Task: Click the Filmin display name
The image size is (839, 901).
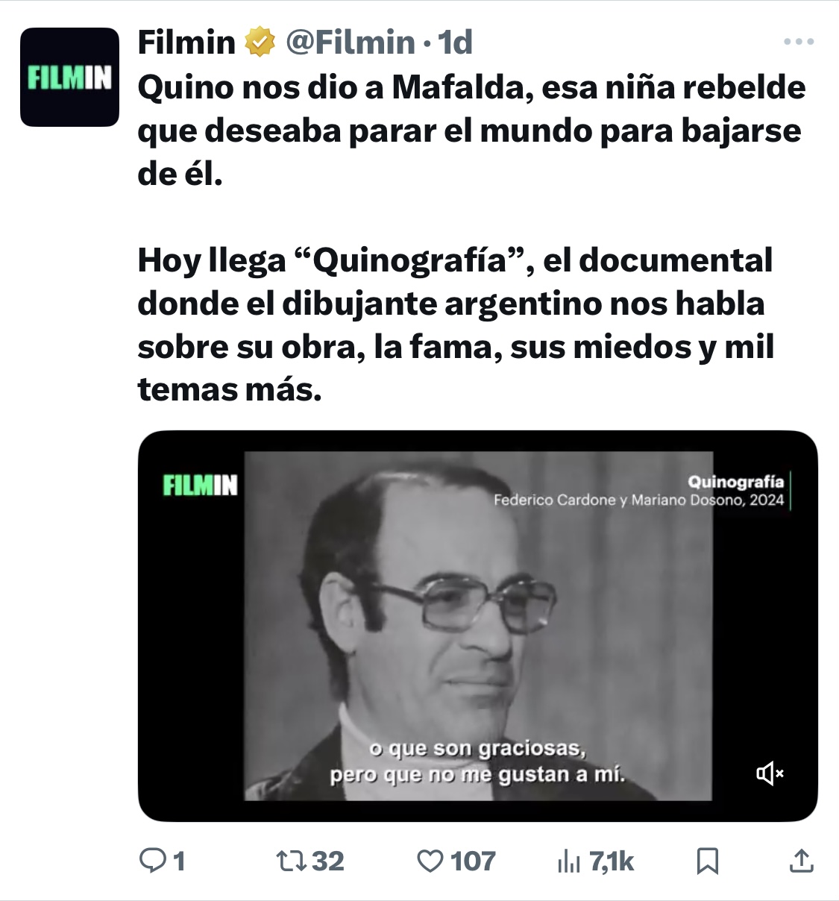Action: coord(186,42)
